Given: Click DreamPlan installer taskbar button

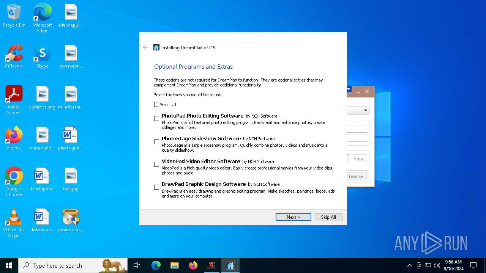Looking at the screenshot, I should (230, 265).
